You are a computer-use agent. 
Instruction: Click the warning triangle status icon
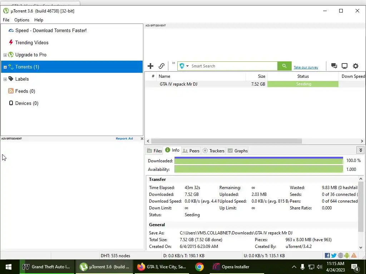click(x=354, y=255)
